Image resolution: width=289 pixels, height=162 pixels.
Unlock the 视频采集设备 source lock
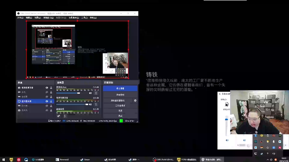click(51, 88)
